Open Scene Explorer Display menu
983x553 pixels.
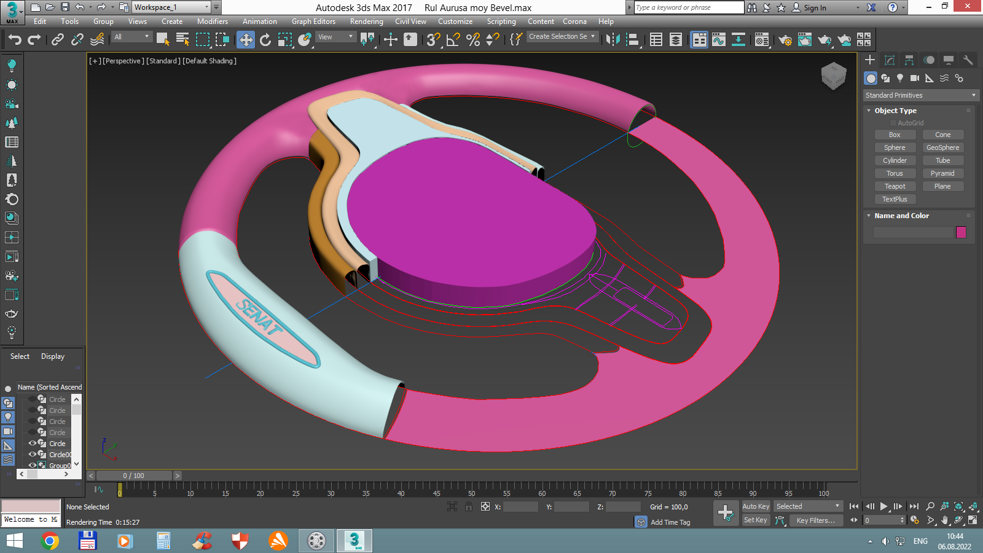click(x=53, y=356)
